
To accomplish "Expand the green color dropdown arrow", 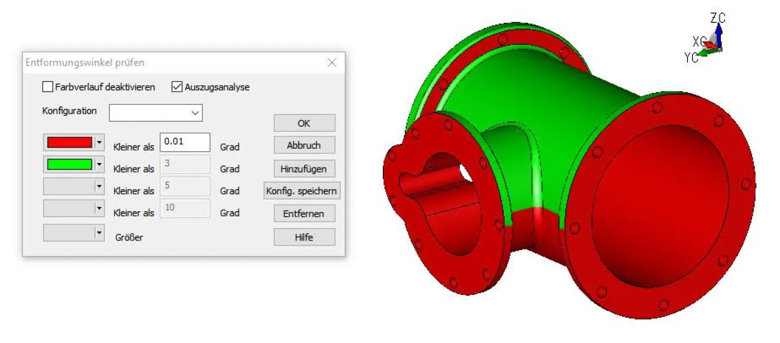I will (99, 164).
